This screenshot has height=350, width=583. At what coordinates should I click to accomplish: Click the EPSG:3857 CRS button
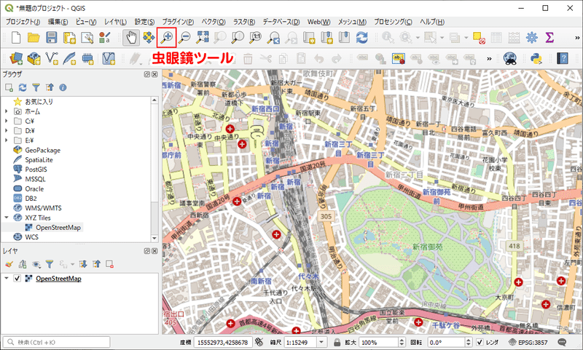click(x=528, y=342)
